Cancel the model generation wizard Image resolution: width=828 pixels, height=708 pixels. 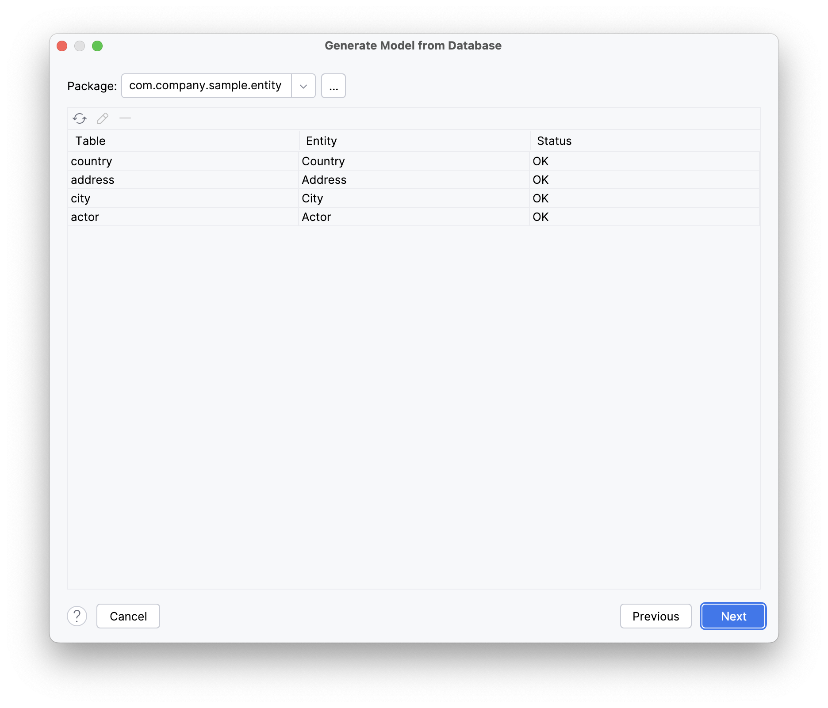click(x=128, y=616)
